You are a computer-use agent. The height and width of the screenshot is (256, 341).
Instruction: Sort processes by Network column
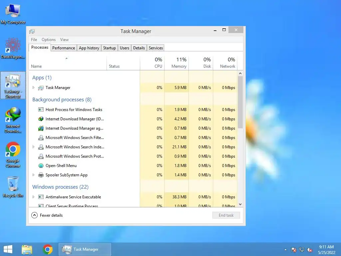(x=225, y=63)
